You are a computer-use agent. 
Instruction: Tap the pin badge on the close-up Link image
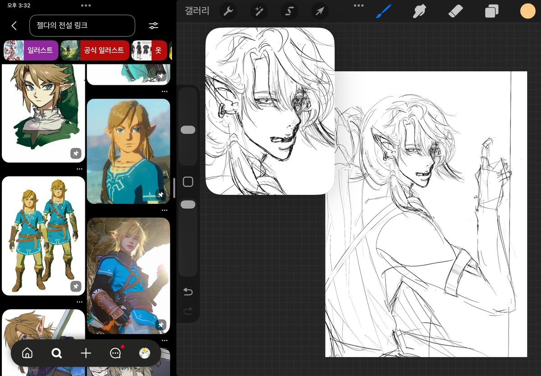(161, 195)
